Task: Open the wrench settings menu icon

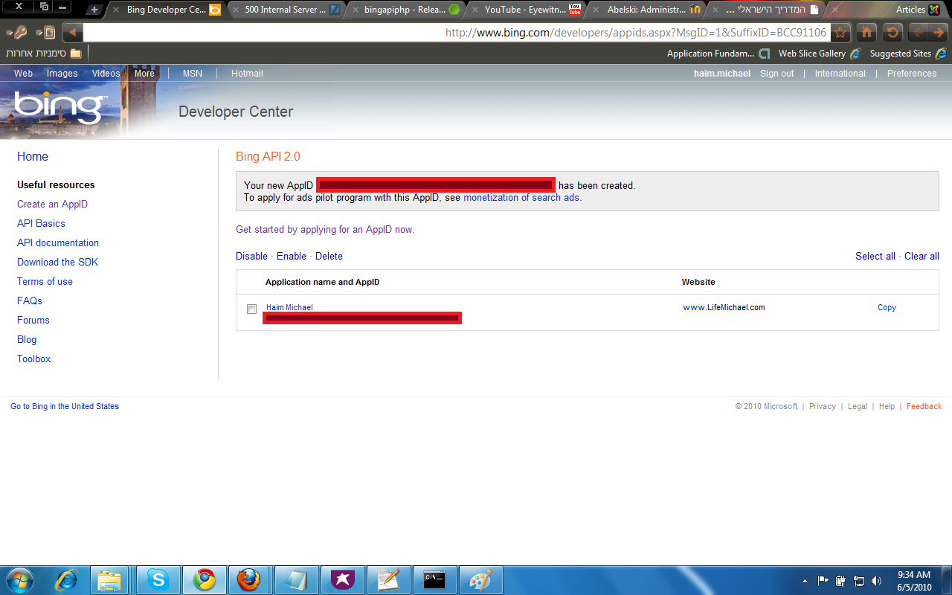Action: [20, 33]
